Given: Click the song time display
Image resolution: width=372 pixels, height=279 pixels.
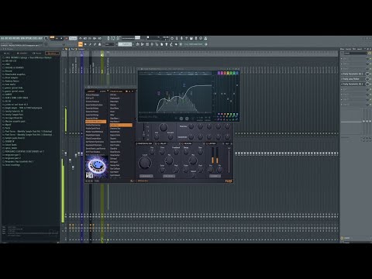Looking at the screenshot, I should point(113,38).
